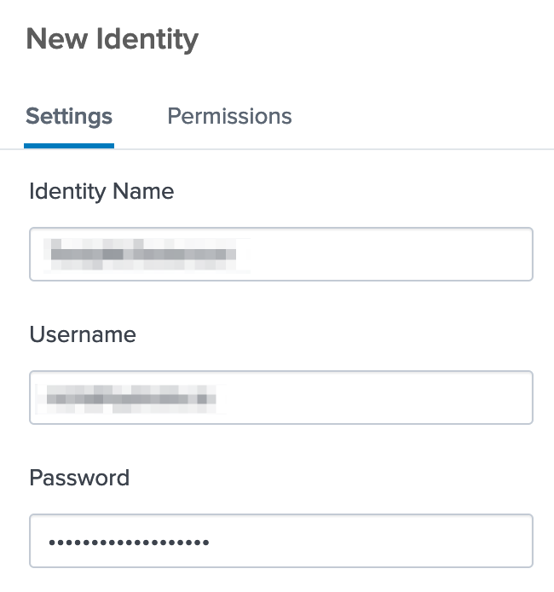This screenshot has width=554, height=592.
Task: Click into the Username text box
Action: point(280,398)
